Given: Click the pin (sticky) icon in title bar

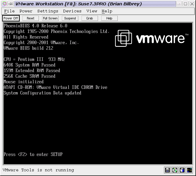Looking at the screenshot, I should click(10, 4).
